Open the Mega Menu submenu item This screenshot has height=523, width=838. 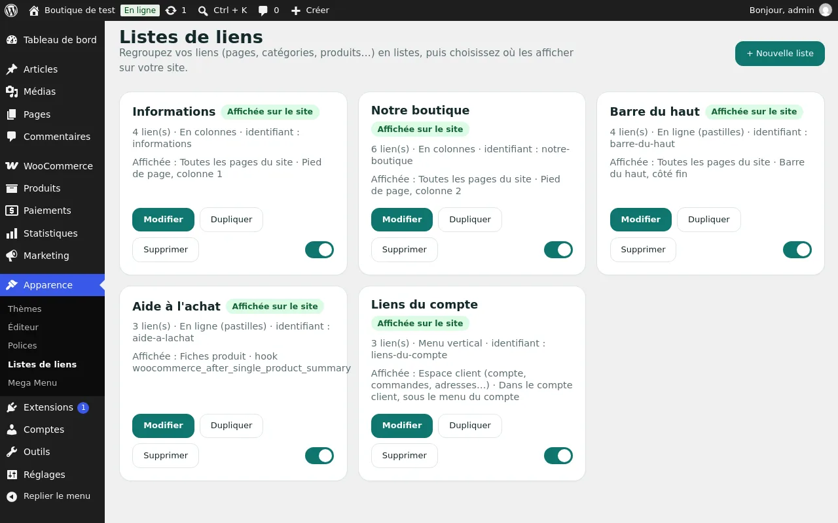tap(33, 382)
